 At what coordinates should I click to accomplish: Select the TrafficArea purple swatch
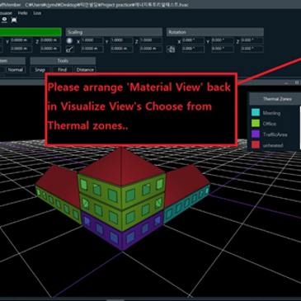pyautogui.click(x=256, y=134)
